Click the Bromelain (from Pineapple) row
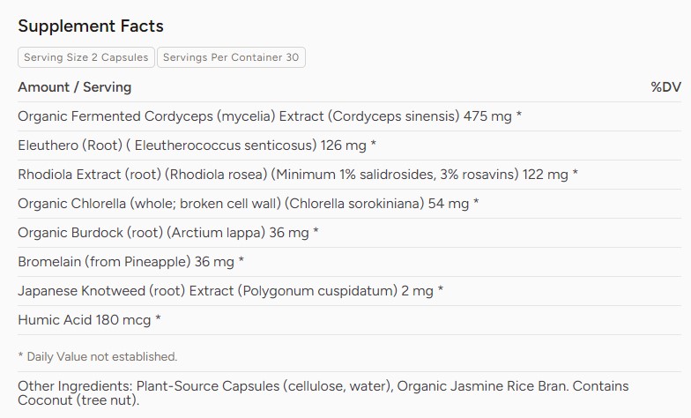 pyautogui.click(x=349, y=262)
